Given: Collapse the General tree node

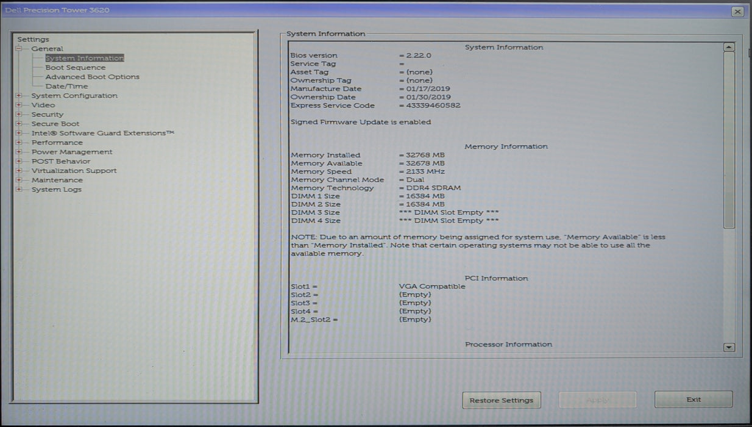Looking at the screenshot, I should [19, 49].
